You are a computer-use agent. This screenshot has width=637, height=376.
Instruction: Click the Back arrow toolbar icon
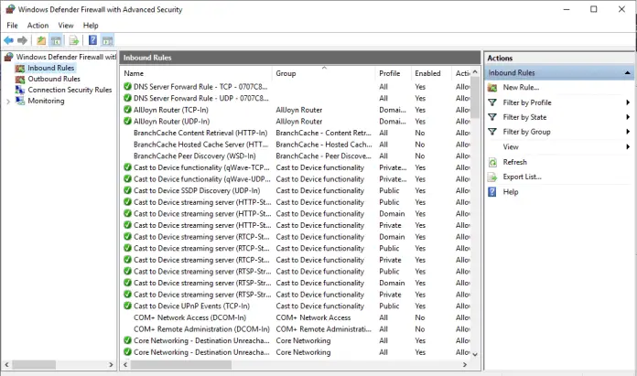click(8, 40)
